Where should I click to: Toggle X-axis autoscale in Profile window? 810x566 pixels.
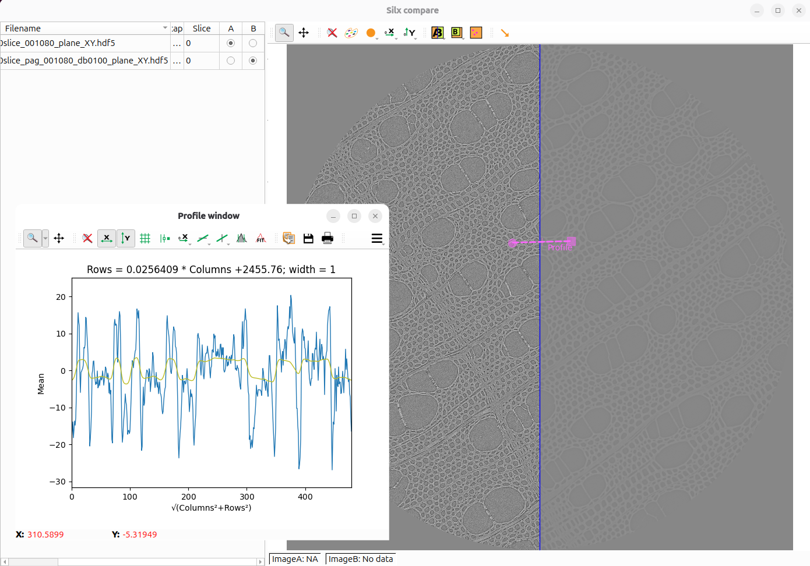pyautogui.click(x=106, y=238)
